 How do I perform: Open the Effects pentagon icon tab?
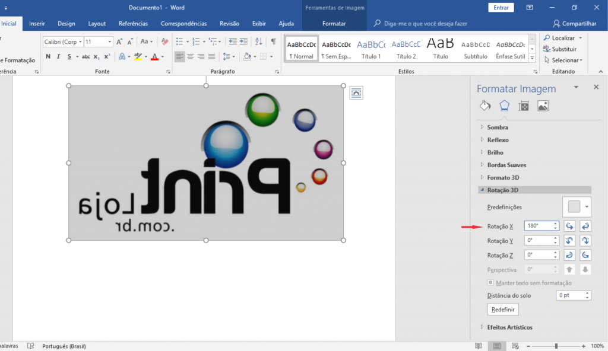(x=504, y=106)
